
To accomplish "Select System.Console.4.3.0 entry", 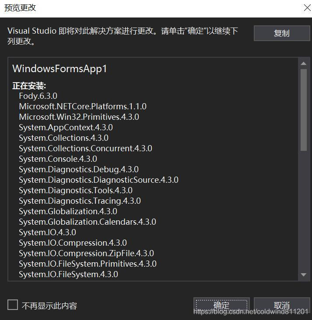I will 58,159.
